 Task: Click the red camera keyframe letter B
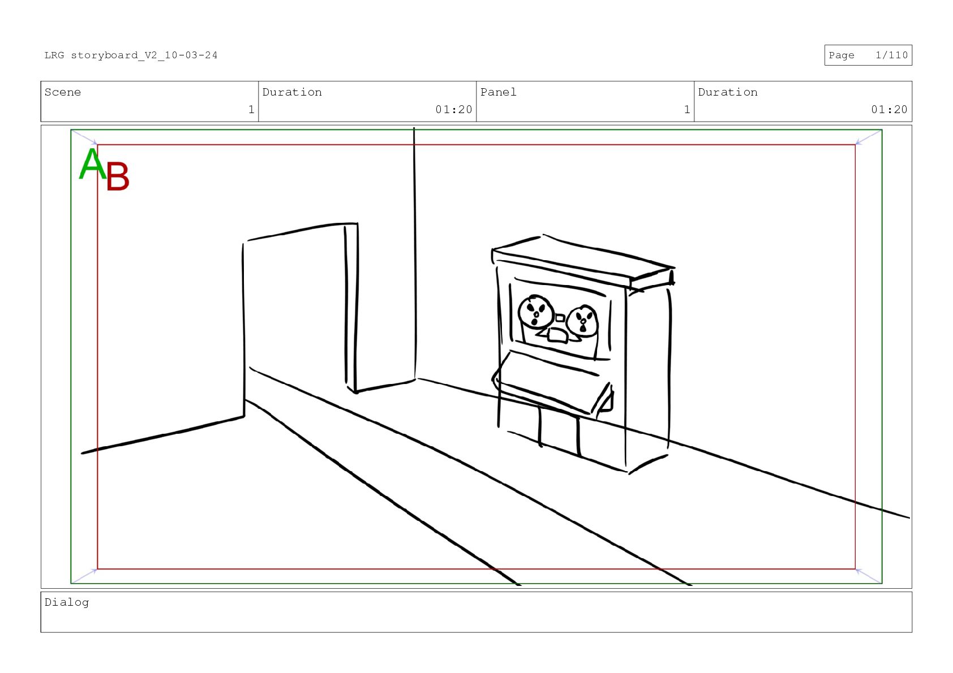[118, 176]
